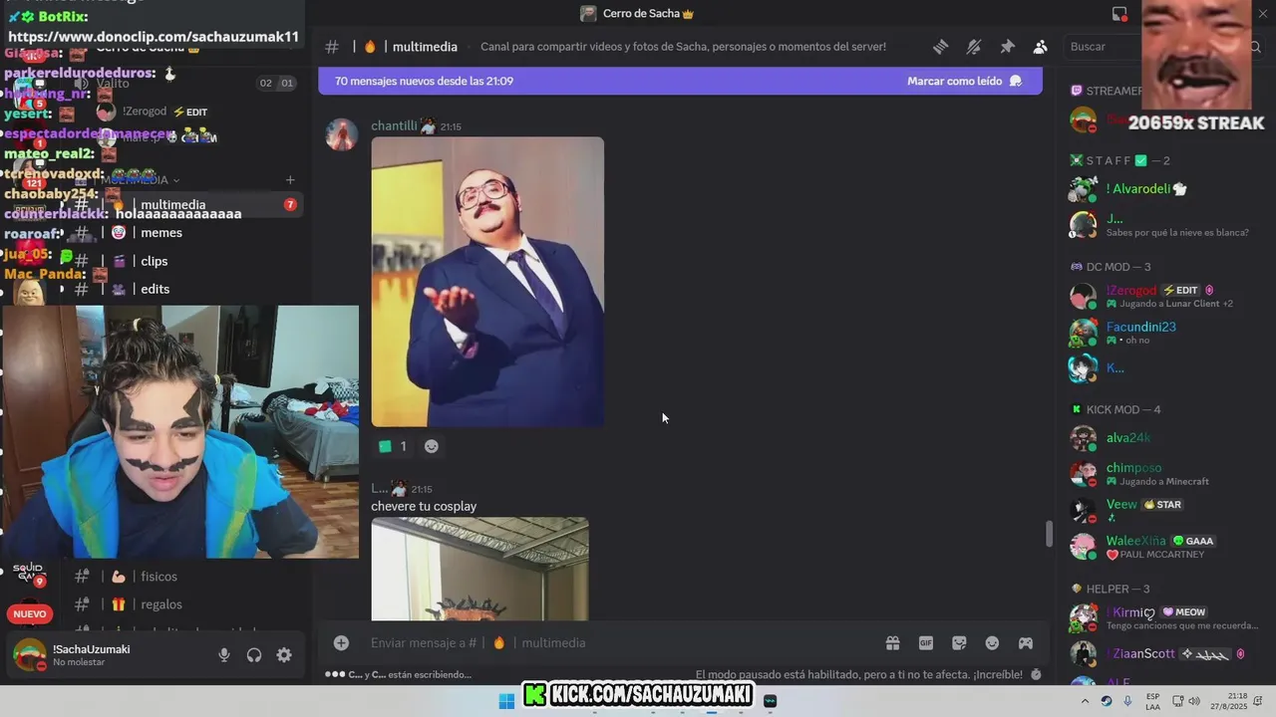Open the apps game controller icon
This screenshot has height=717, width=1276.
tap(1025, 643)
